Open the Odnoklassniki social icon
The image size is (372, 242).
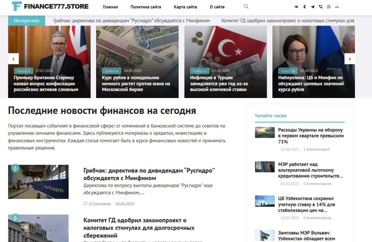tap(305, 7)
